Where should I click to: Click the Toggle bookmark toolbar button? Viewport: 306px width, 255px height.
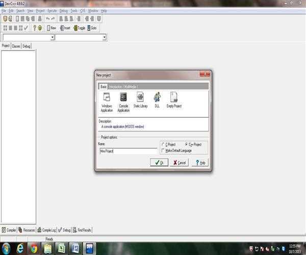pos(79,28)
